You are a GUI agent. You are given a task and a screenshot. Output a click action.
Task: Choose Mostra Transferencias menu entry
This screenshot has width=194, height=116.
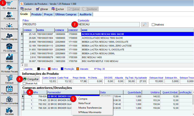pyautogui.click(x=90, y=108)
